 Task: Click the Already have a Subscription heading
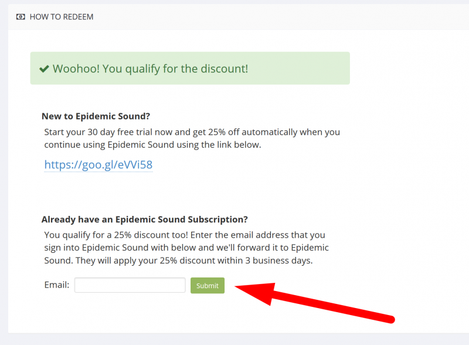(x=144, y=219)
